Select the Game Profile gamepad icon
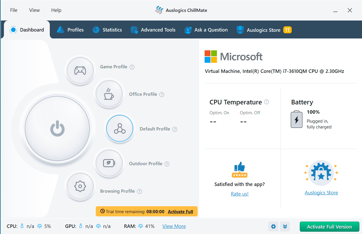This screenshot has height=234, width=362. tap(80, 71)
